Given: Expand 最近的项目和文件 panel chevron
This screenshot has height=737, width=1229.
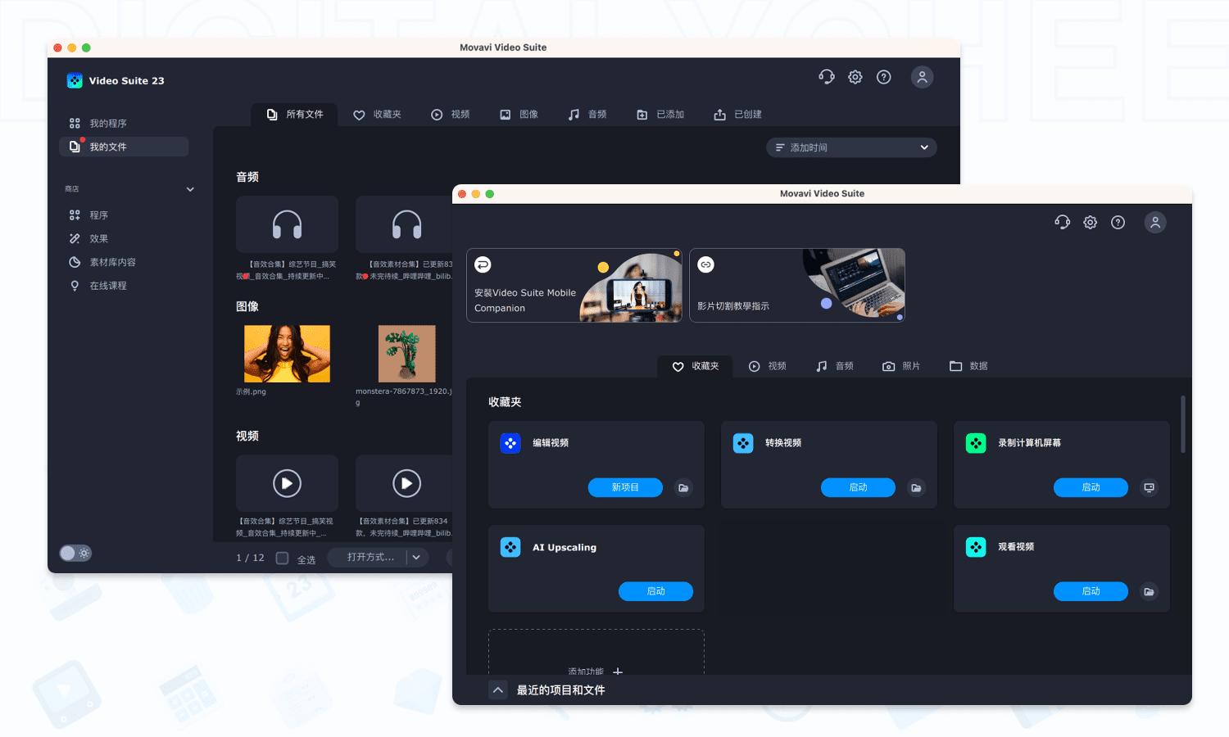Looking at the screenshot, I should point(497,690).
